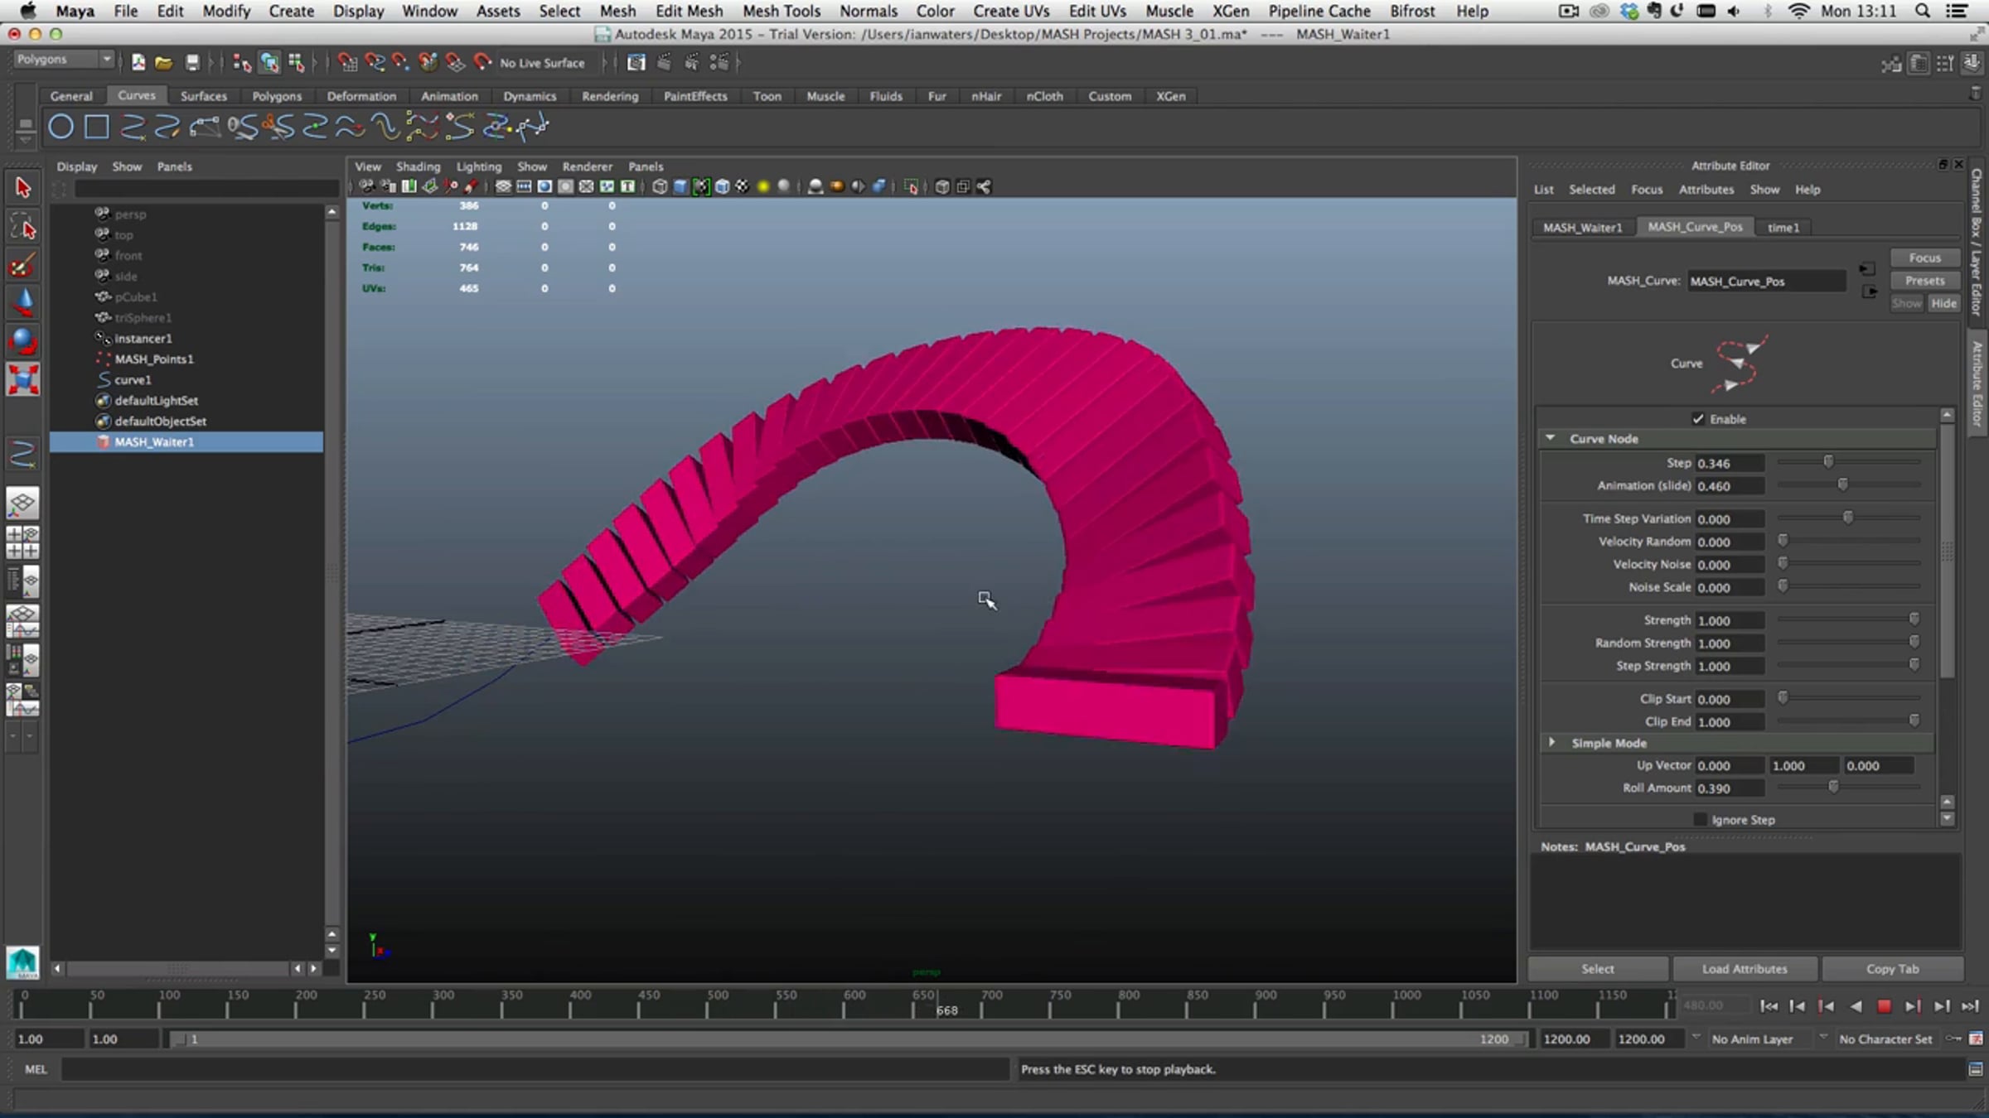Choose the Paint Selection brush tool
The height and width of the screenshot is (1118, 1989).
(22, 267)
